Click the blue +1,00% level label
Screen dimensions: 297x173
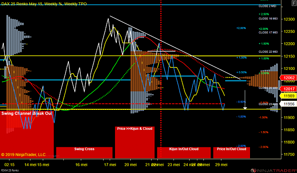[241, 58]
